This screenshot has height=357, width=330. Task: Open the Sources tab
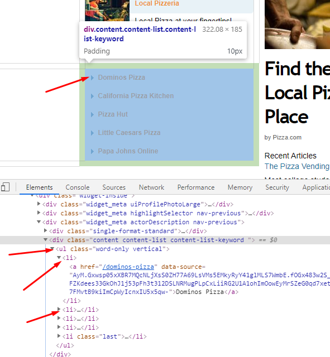coord(114,187)
